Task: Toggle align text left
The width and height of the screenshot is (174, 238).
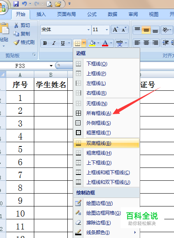Action: pos(137,42)
